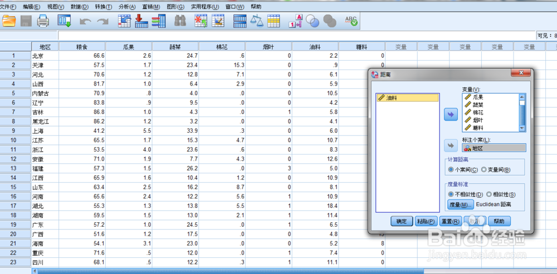
Task: Open the 编辑 menu
Action: 31,7
